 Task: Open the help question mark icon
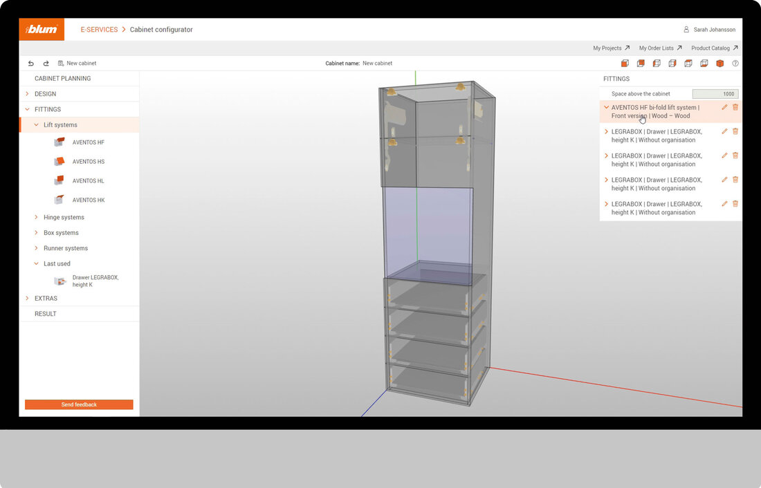pyautogui.click(x=735, y=63)
